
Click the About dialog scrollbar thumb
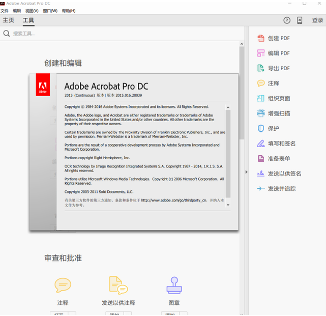coord(228,154)
